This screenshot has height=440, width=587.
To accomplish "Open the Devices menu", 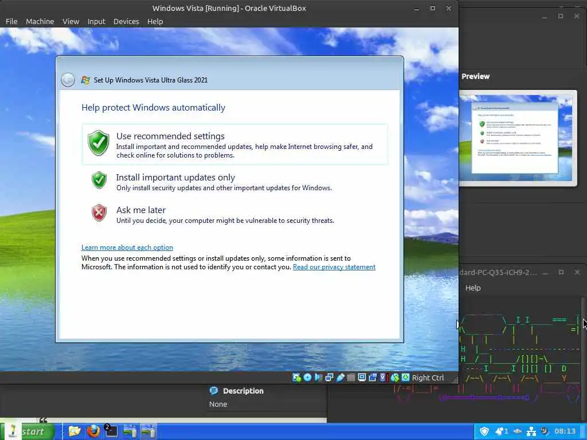I will [126, 21].
